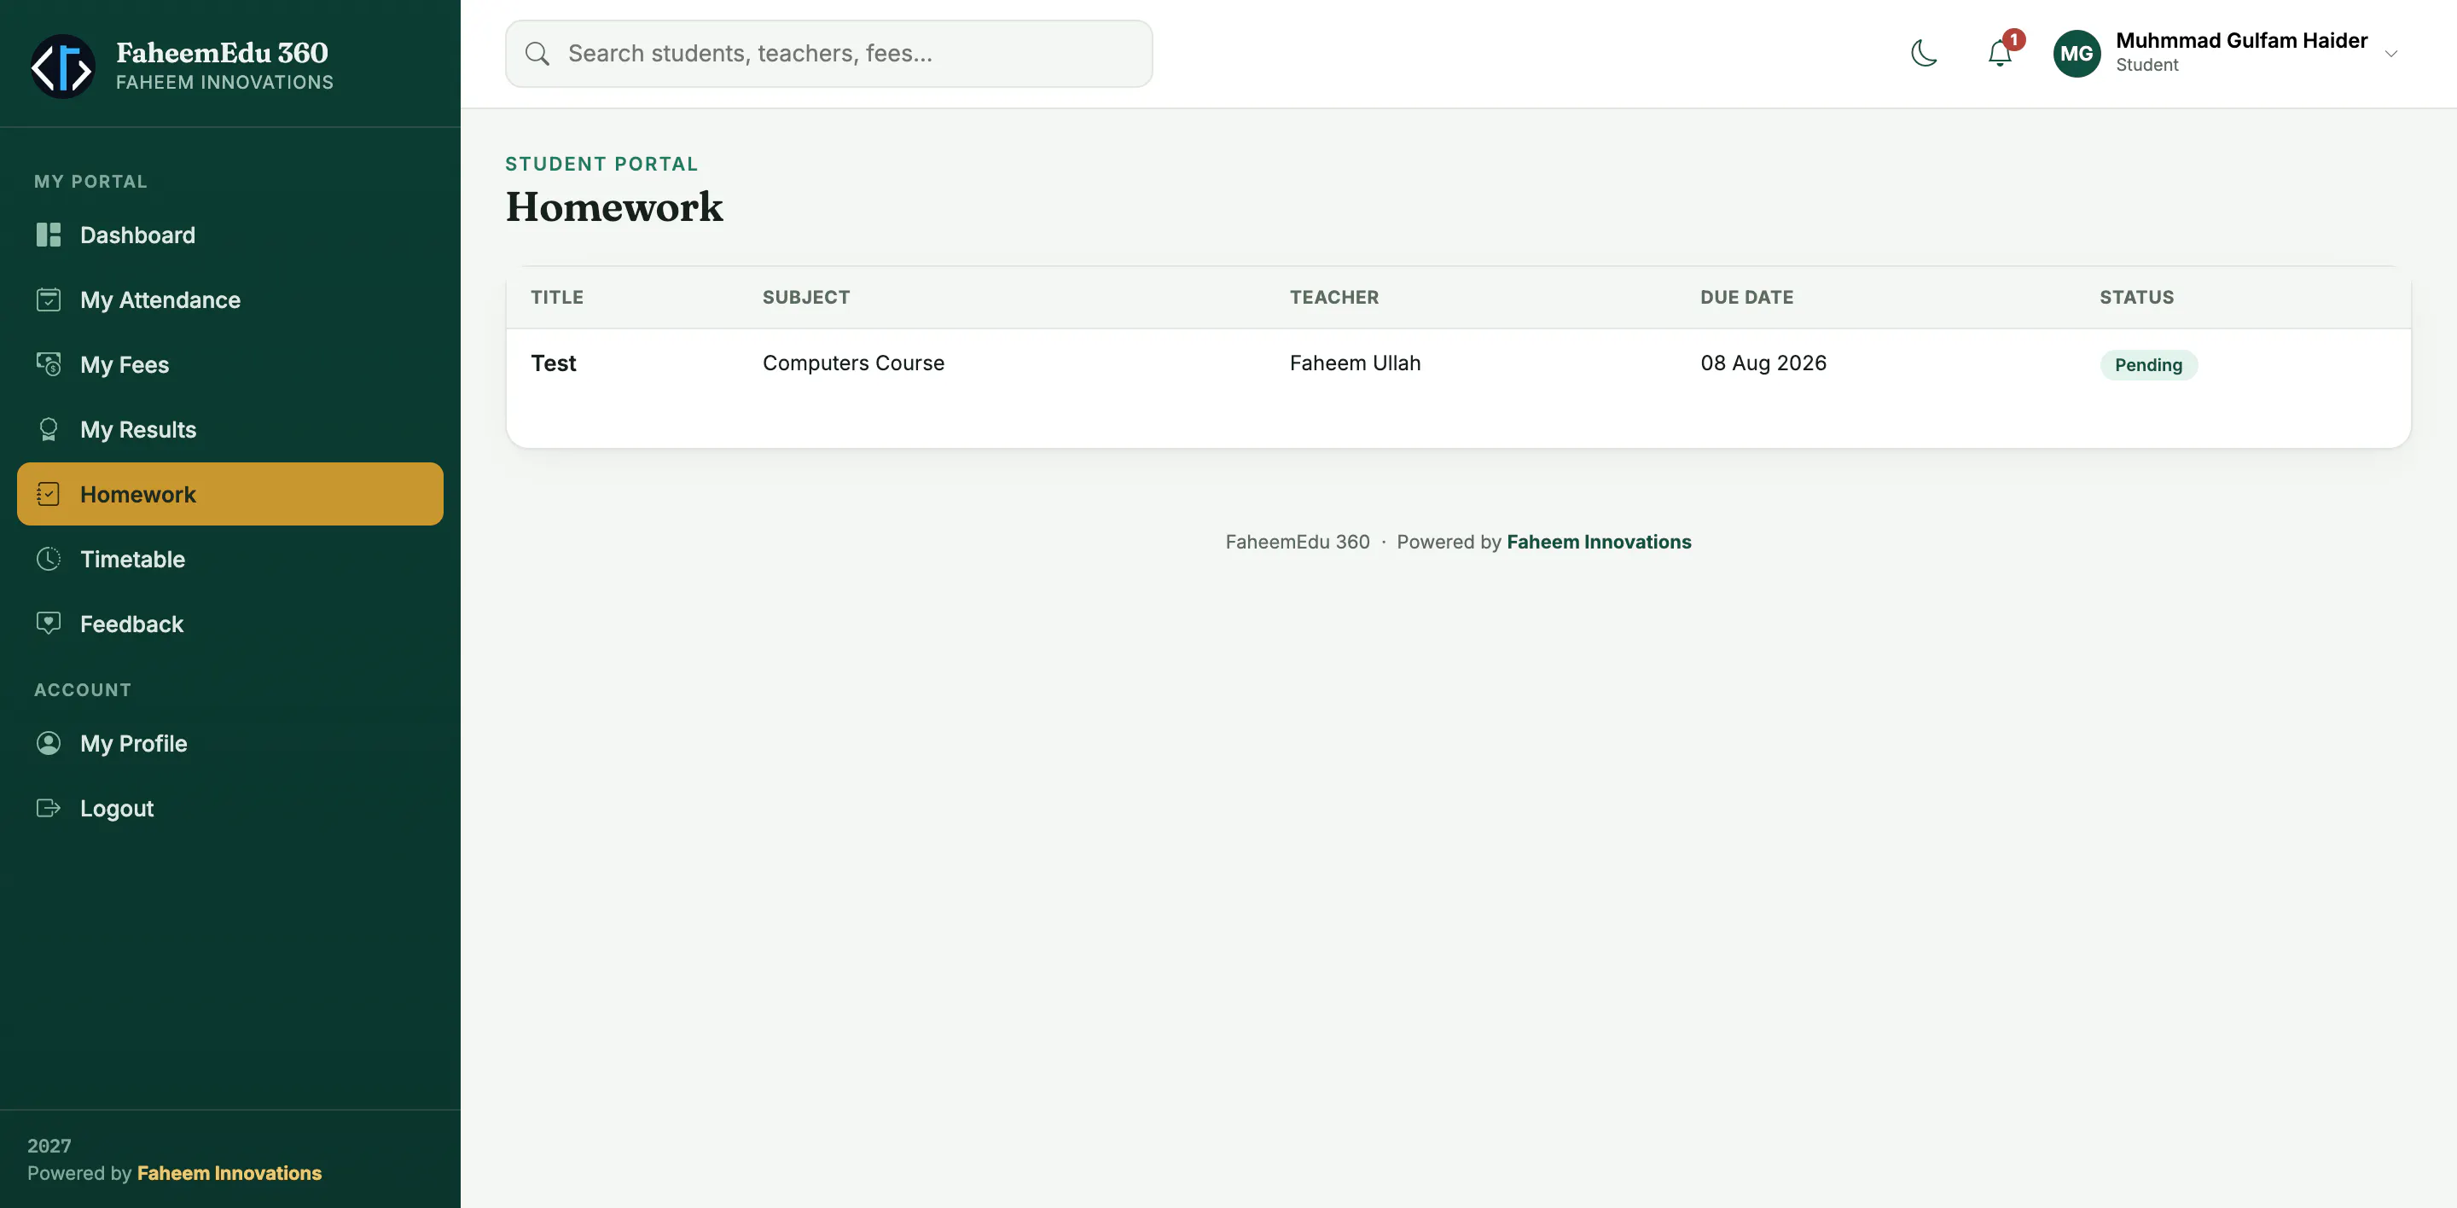Viewport: 2457px width, 1208px height.
Task: Click the DUE DATE column header
Action: [x=1746, y=298]
